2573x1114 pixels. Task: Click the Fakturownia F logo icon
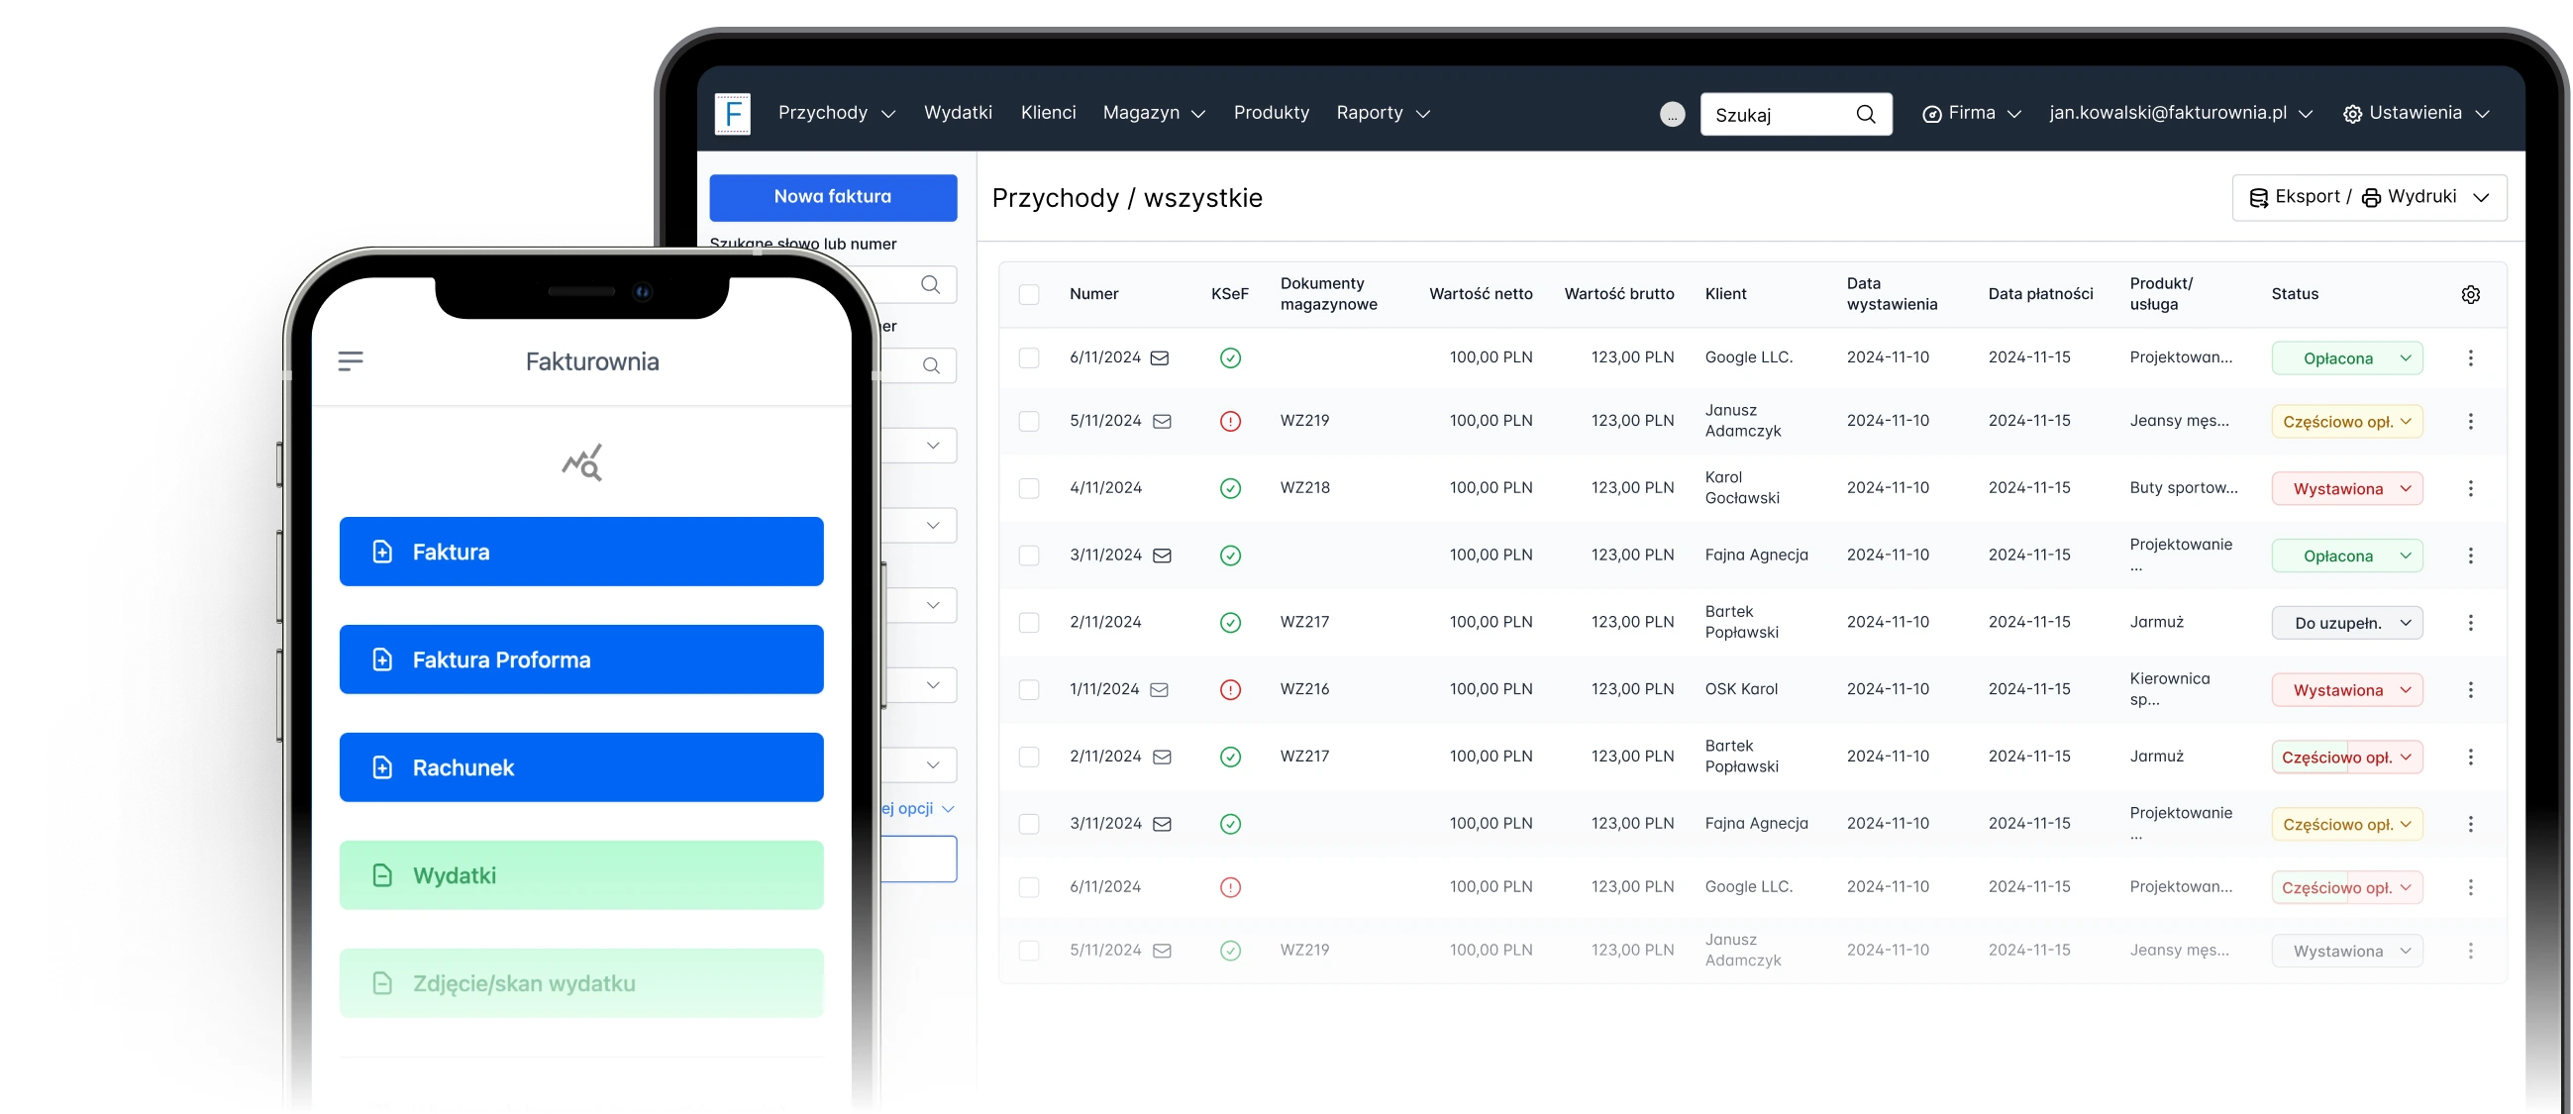pyautogui.click(x=732, y=114)
